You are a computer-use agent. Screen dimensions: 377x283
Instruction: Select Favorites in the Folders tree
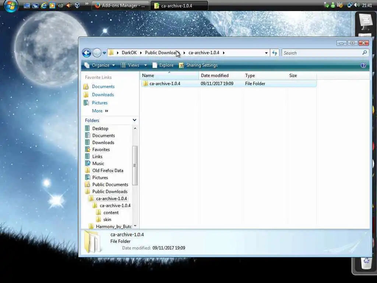pyautogui.click(x=101, y=150)
